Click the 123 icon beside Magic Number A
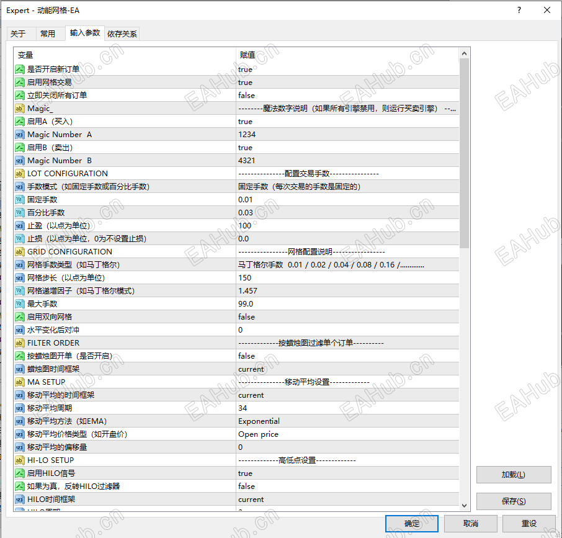Screen dimensions: 562x538 19,134
